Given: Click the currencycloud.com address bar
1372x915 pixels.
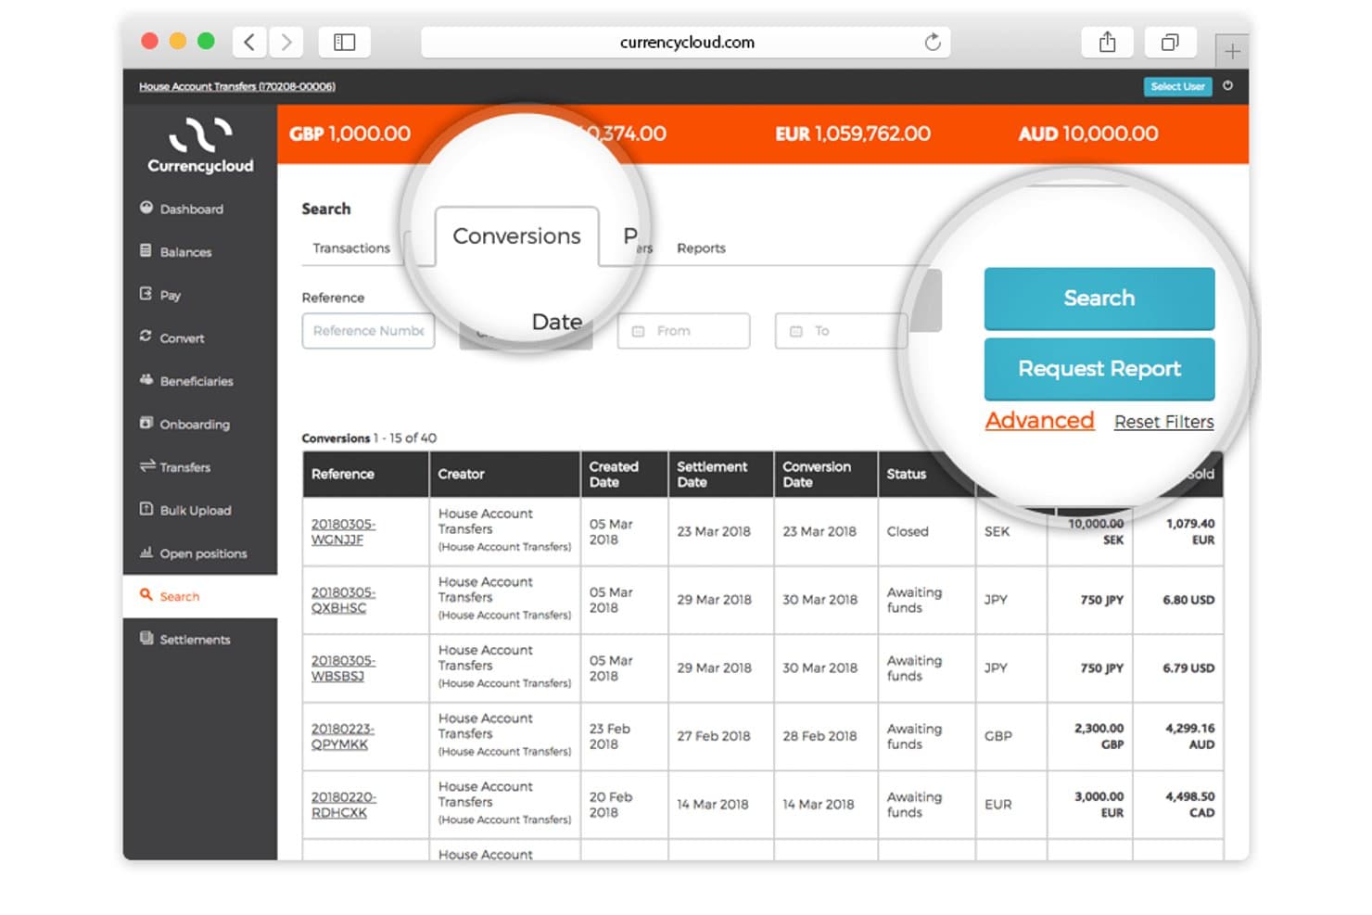Looking at the screenshot, I should (x=686, y=42).
